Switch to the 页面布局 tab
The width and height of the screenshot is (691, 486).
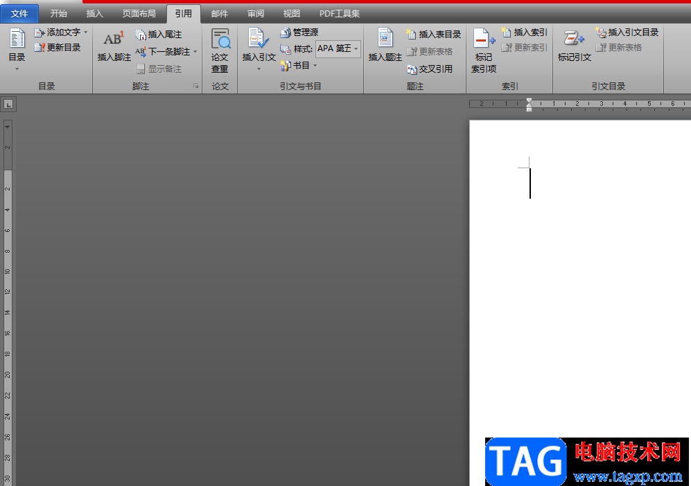139,14
